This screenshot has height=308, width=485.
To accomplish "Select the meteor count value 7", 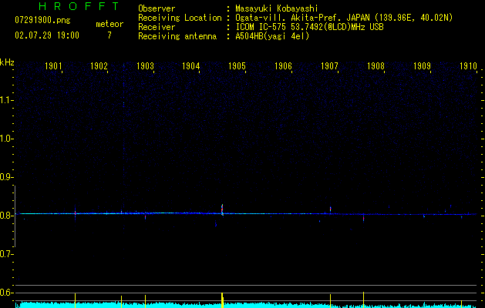I will [x=109, y=35].
